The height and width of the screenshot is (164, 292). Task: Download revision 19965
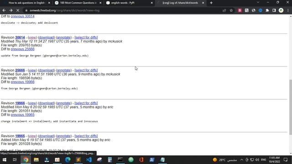(47, 136)
